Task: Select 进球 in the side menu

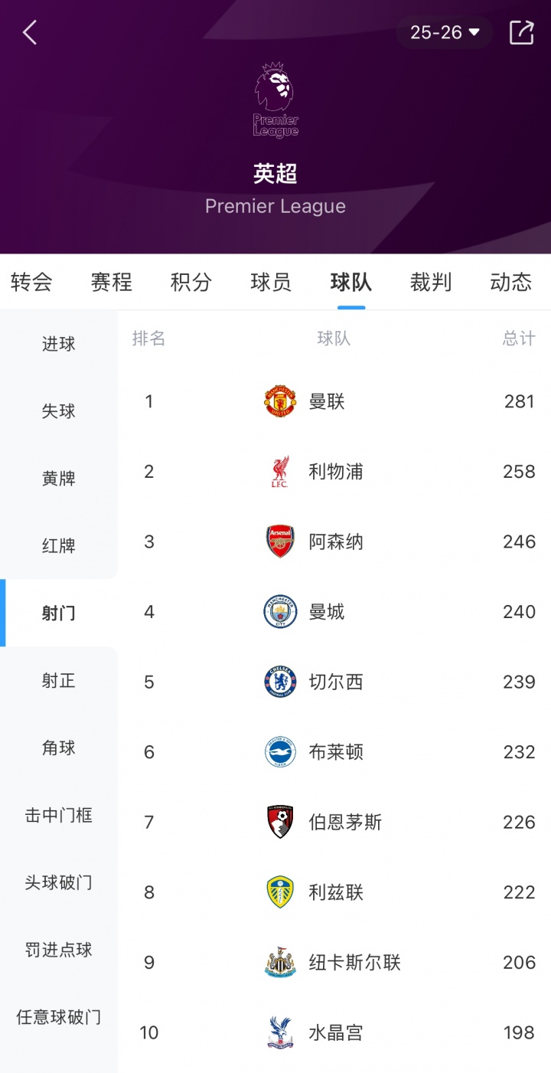Action: pos(59,345)
